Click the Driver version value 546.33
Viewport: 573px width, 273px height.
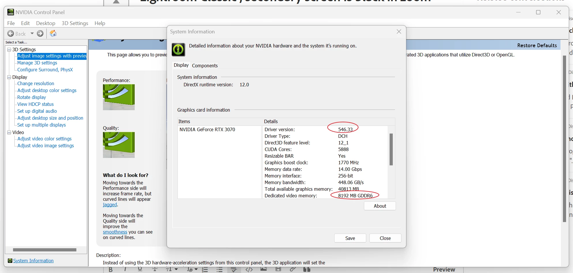[345, 130]
